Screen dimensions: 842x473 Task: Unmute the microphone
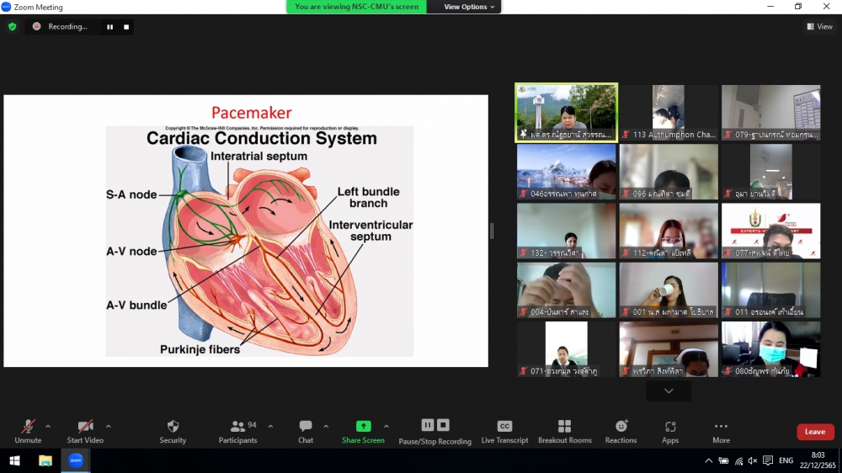(x=28, y=427)
